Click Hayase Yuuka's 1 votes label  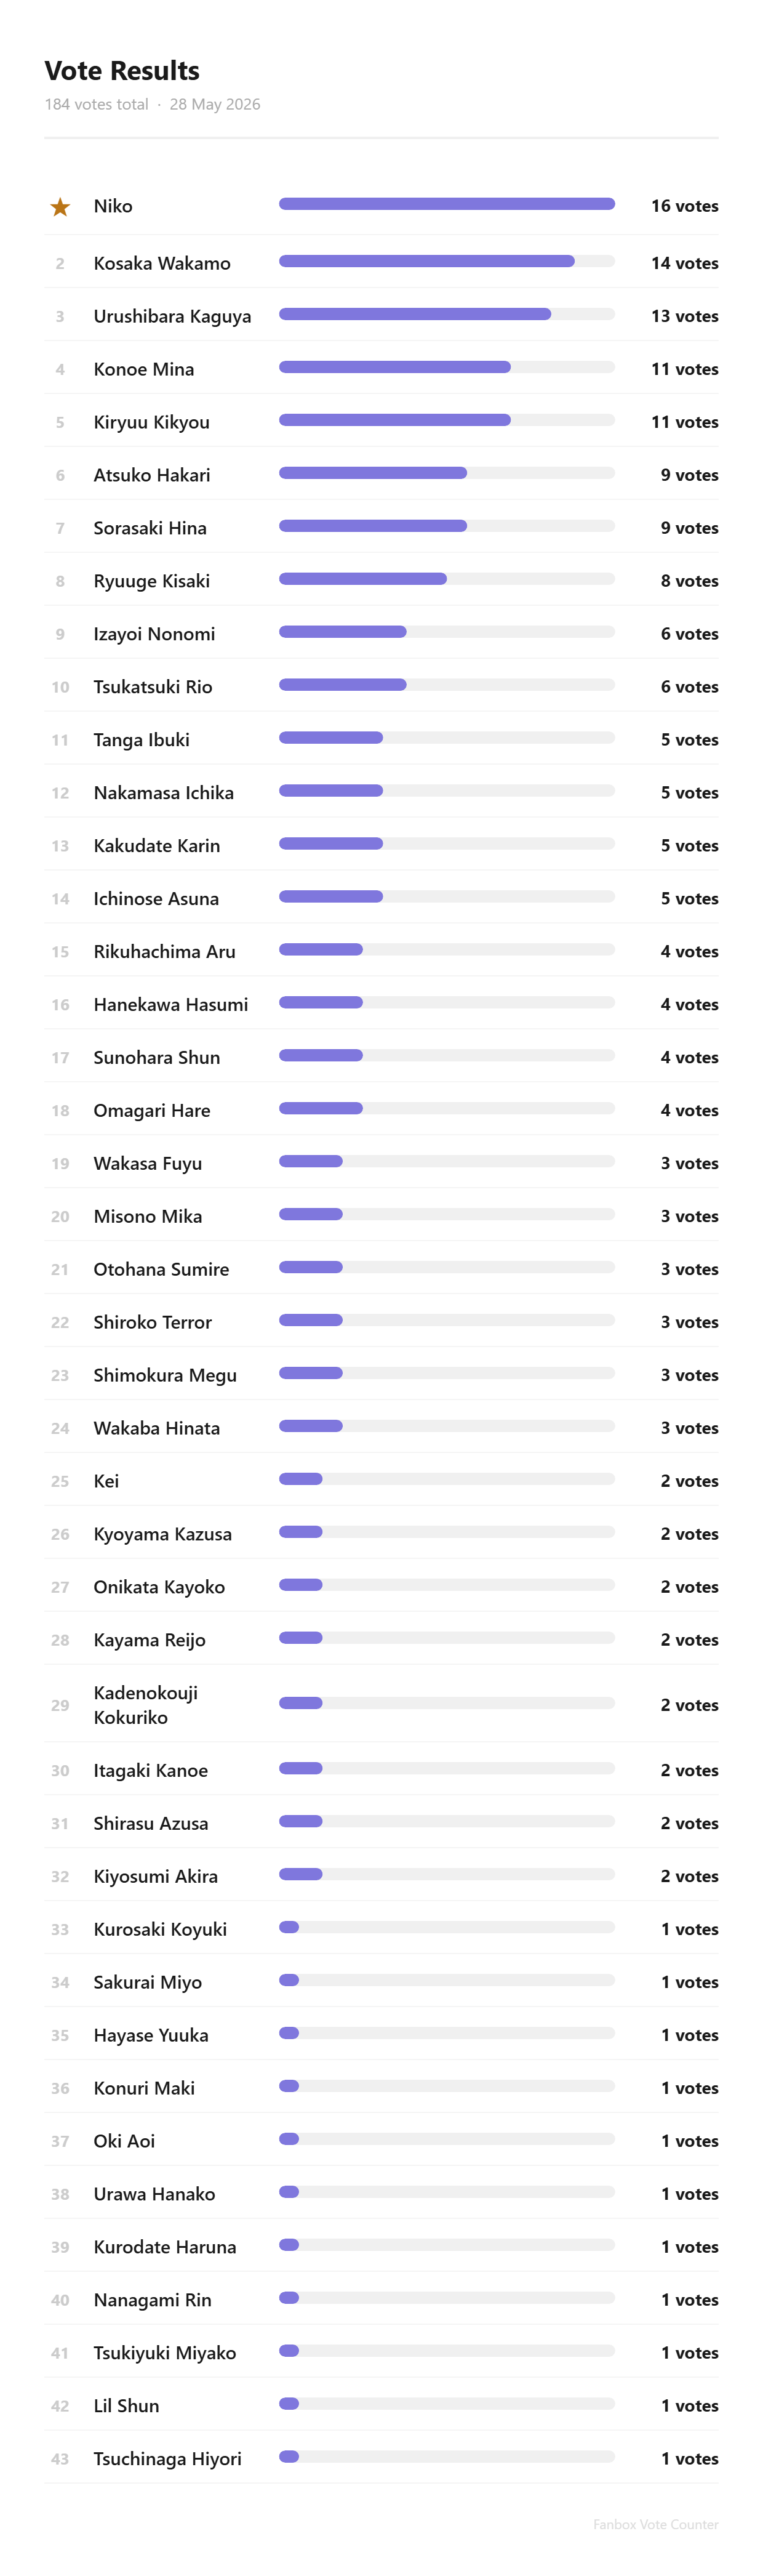coord(689,2035)
